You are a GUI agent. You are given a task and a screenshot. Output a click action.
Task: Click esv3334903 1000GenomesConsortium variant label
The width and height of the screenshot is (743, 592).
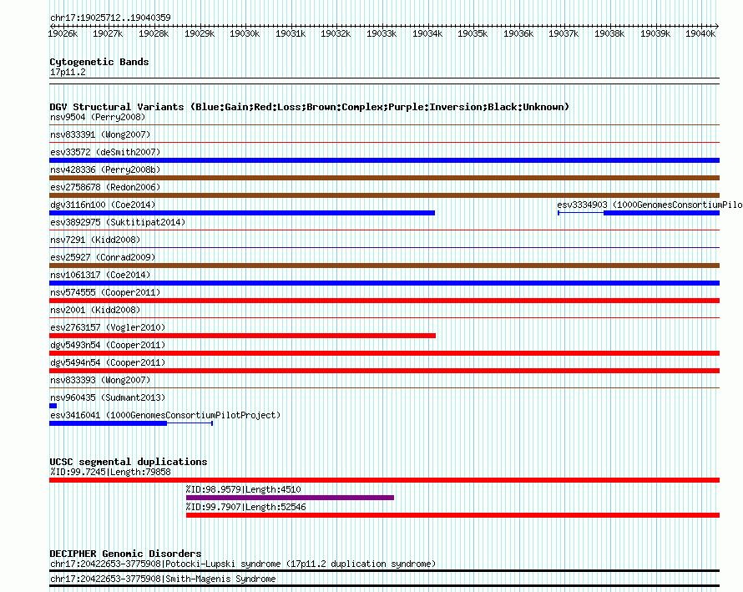click(x=649, y=205)
